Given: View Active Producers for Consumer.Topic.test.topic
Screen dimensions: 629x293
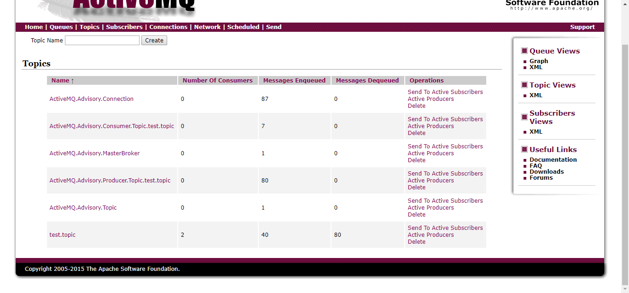Looking at the screenshot, I should pos(431,126).
